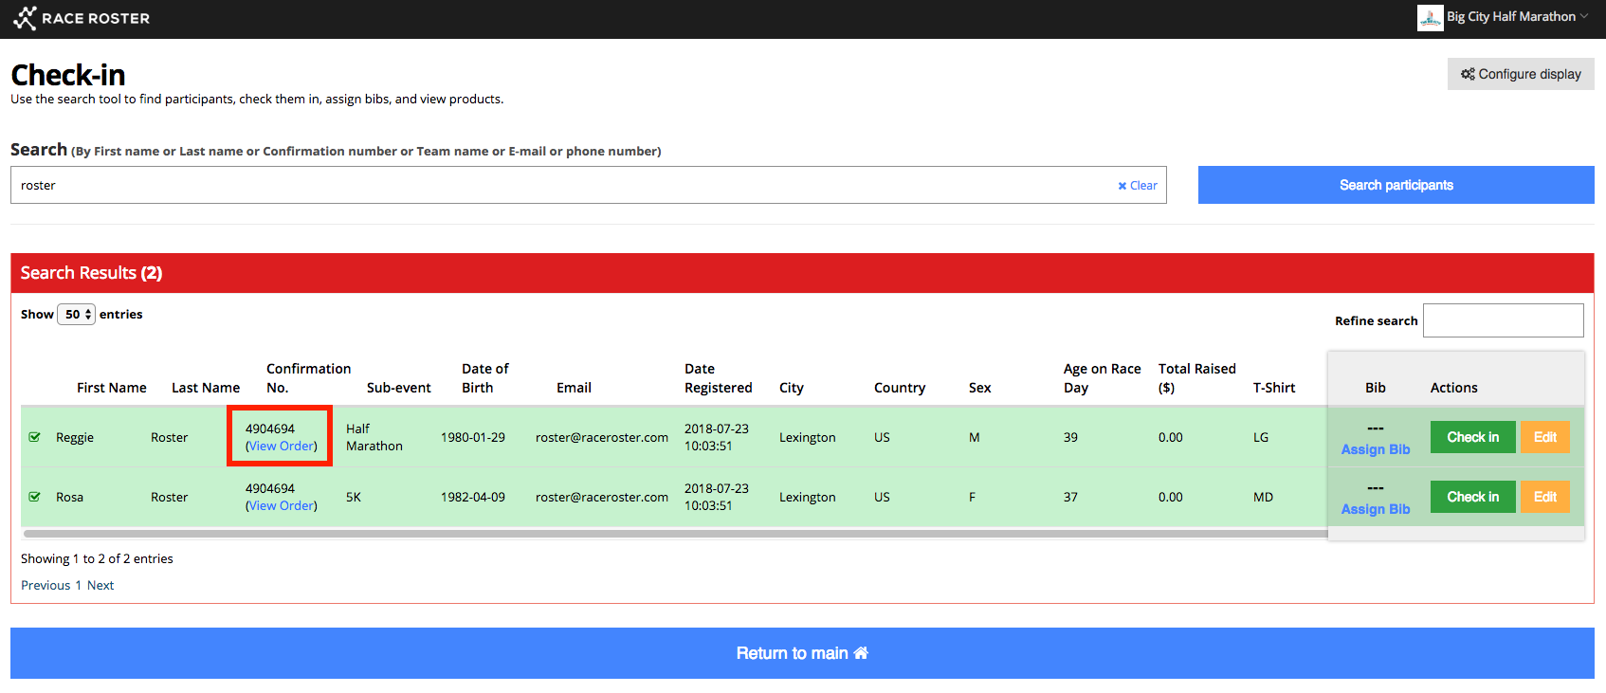The width and height of the screenshot is (1606, 693).
Task: Click the Search participants button
Action: pyautogui.click(x=1396, y=185)
